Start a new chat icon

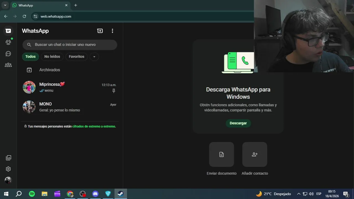point(100,31)
